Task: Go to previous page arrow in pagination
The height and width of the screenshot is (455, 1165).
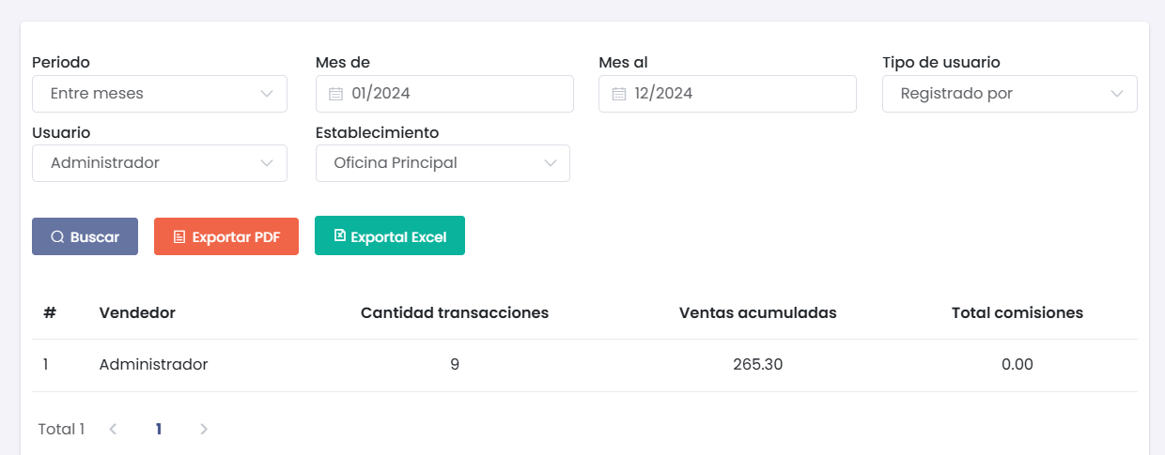Action: [x=113, y=429]
